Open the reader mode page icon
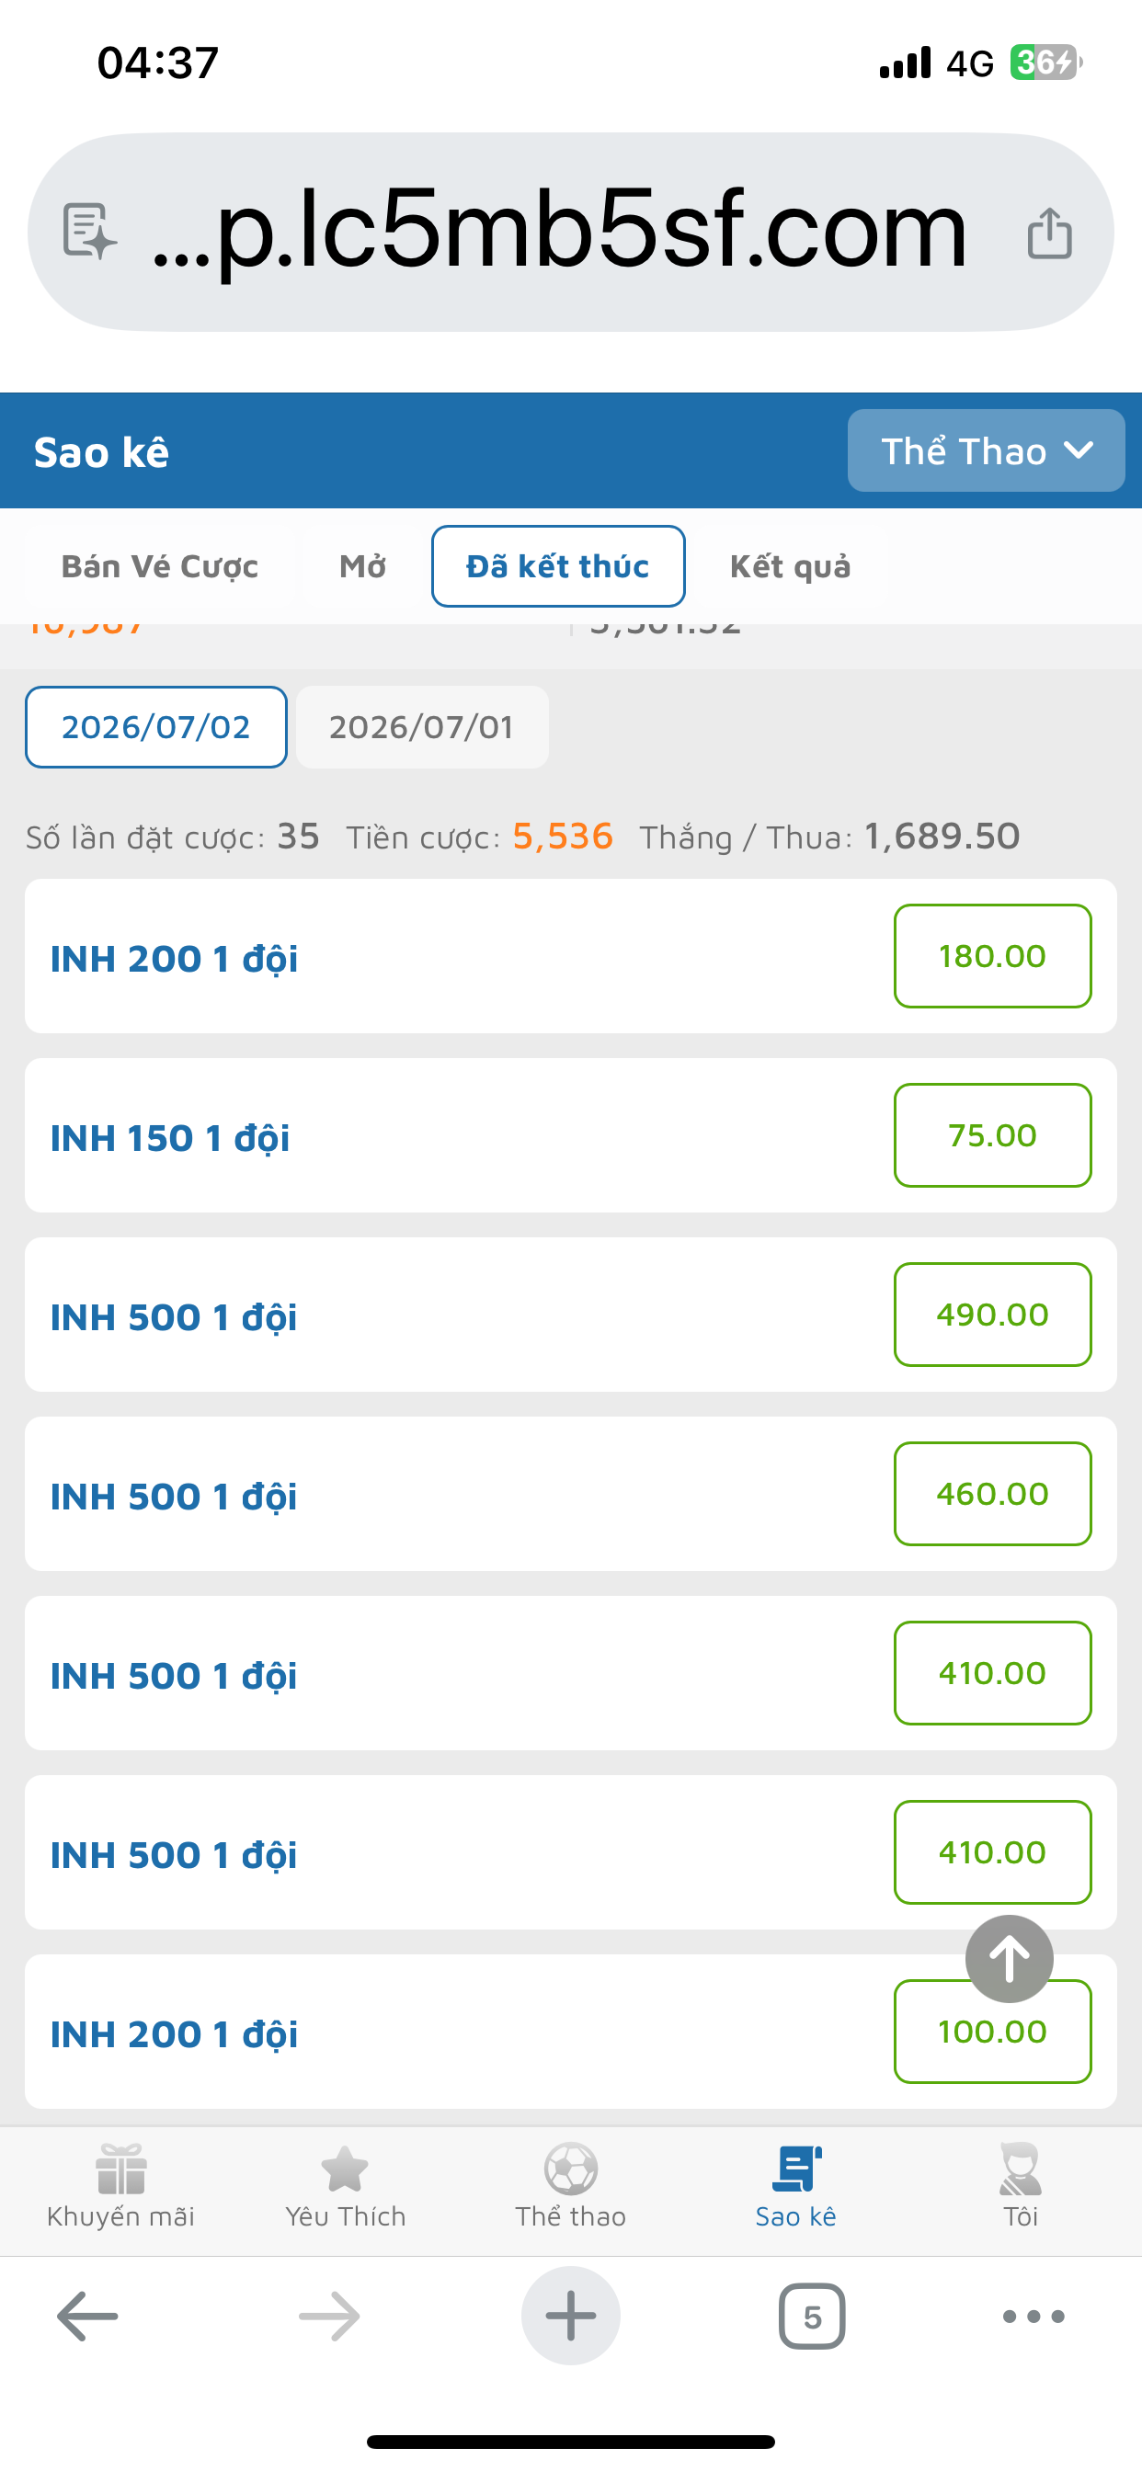Viewport: 1142px width, 2471px height. 89,231
